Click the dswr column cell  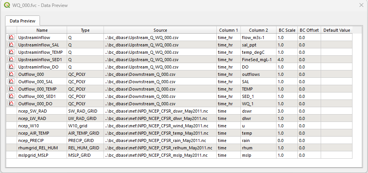[258, 111]
